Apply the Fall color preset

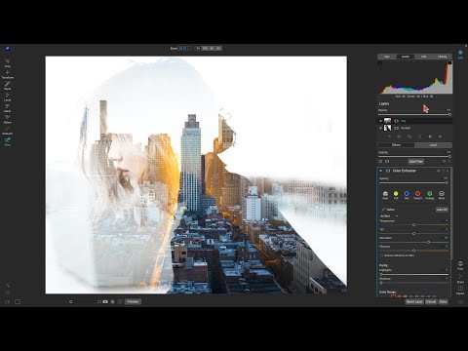[396, 194]
